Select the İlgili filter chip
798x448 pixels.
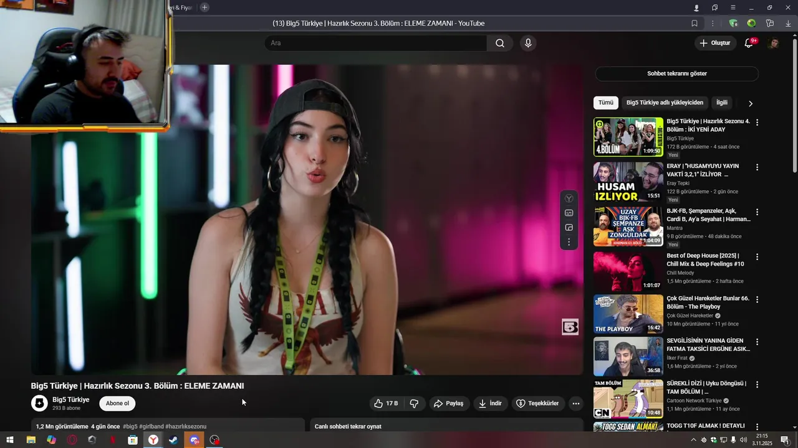point(722,103)
